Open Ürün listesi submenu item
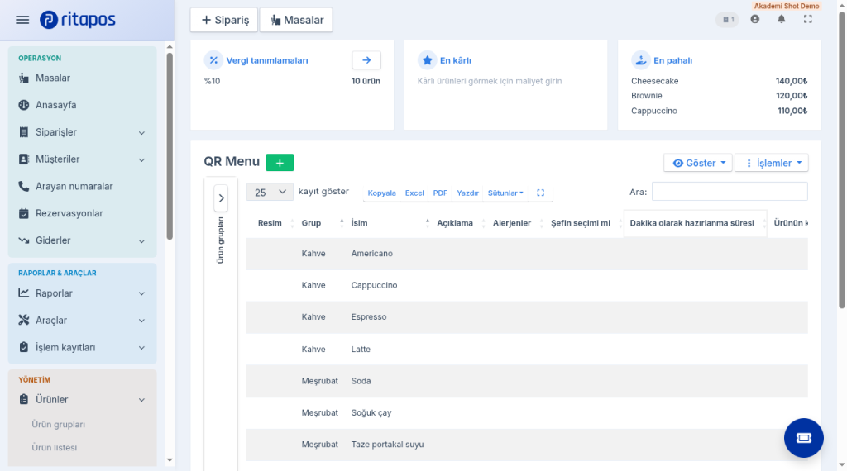The width and height of the screenshot is (847, 471). pos(54,447)
